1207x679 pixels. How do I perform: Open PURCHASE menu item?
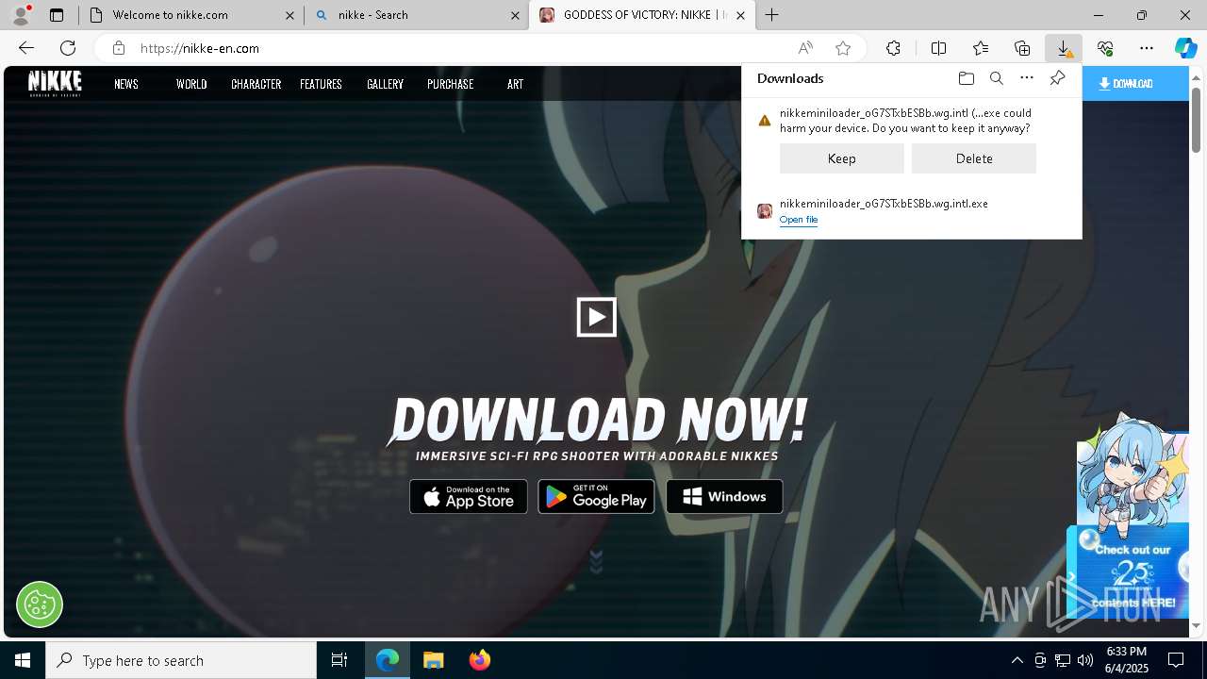(x=450, y=84)
